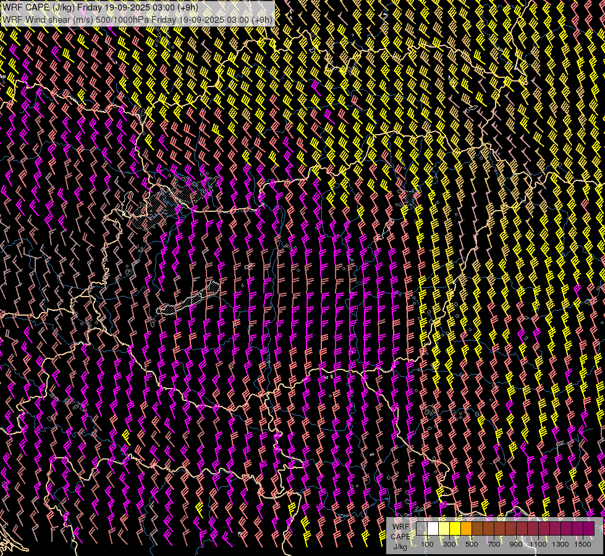
Task: Click the 700 legend value
Action: tap(494, 544)
